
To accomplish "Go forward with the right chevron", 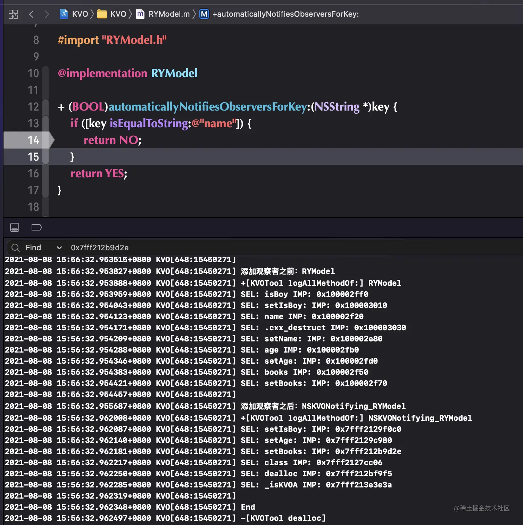I will (x=47, y=14).
